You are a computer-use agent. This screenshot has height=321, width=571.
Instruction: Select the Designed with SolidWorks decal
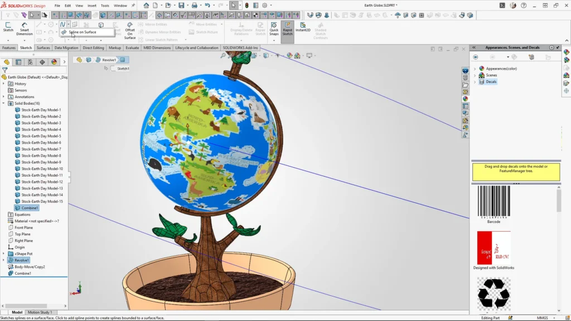point(494,248)
